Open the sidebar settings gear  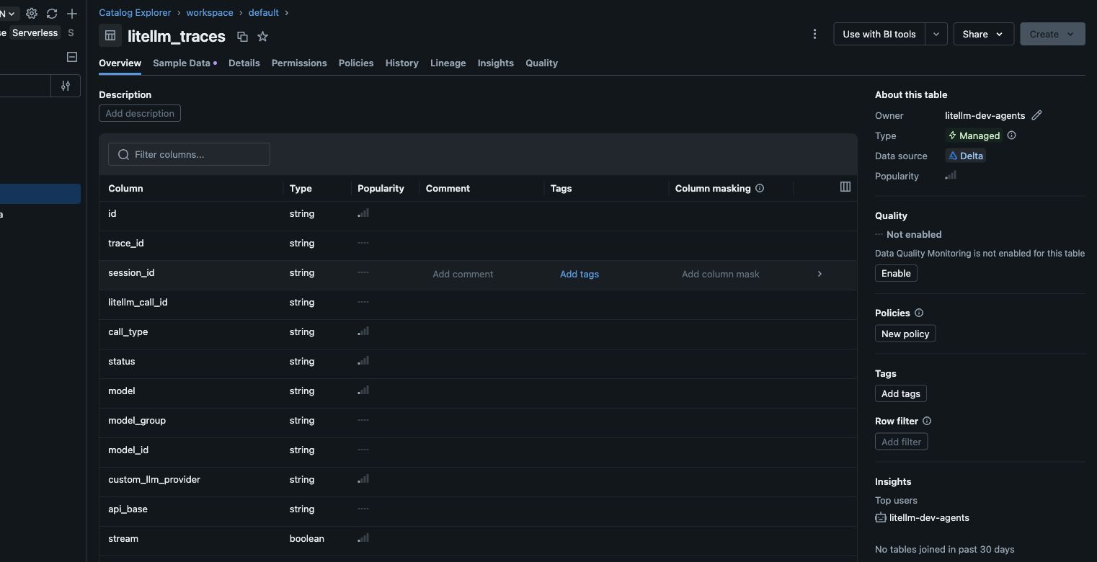pyautogui.click(x=32, y=14)
